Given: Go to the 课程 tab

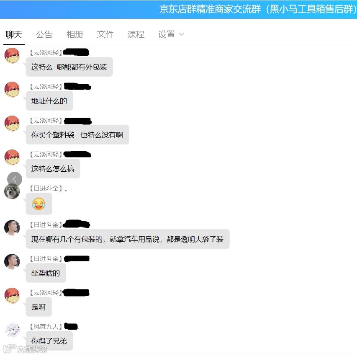Looking at the screenshot, I should click(x=136, y=34).
